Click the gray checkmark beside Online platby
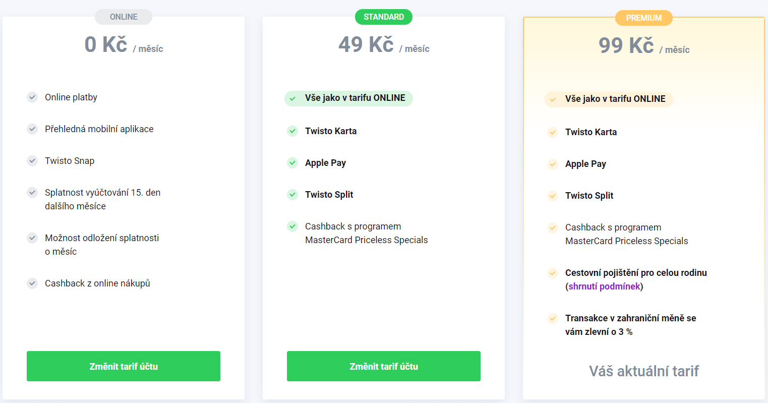Screen dimensions: 768x403 coord(32,97)
